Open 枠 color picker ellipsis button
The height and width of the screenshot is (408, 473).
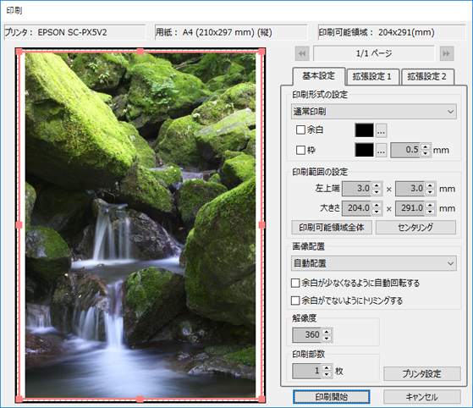381,151
